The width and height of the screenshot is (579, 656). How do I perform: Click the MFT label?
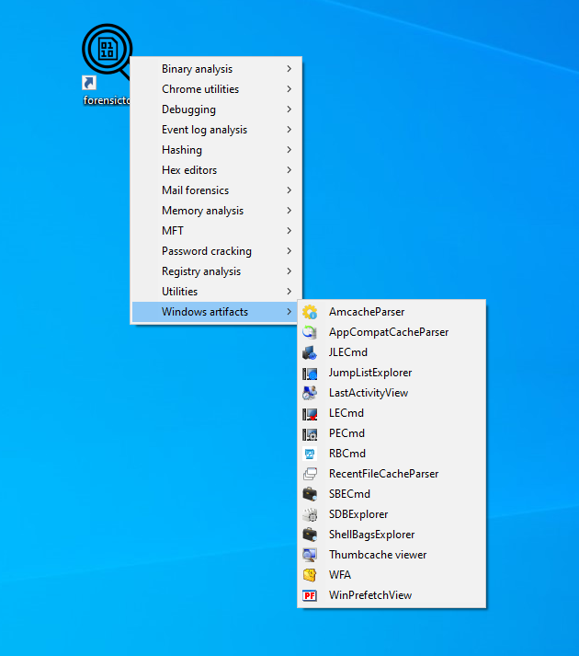(x=172, y=231)
